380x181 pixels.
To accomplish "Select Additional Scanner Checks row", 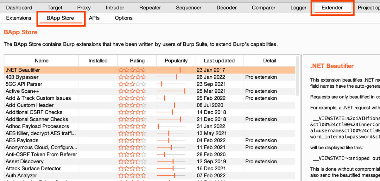I will (x=150, y=119).
